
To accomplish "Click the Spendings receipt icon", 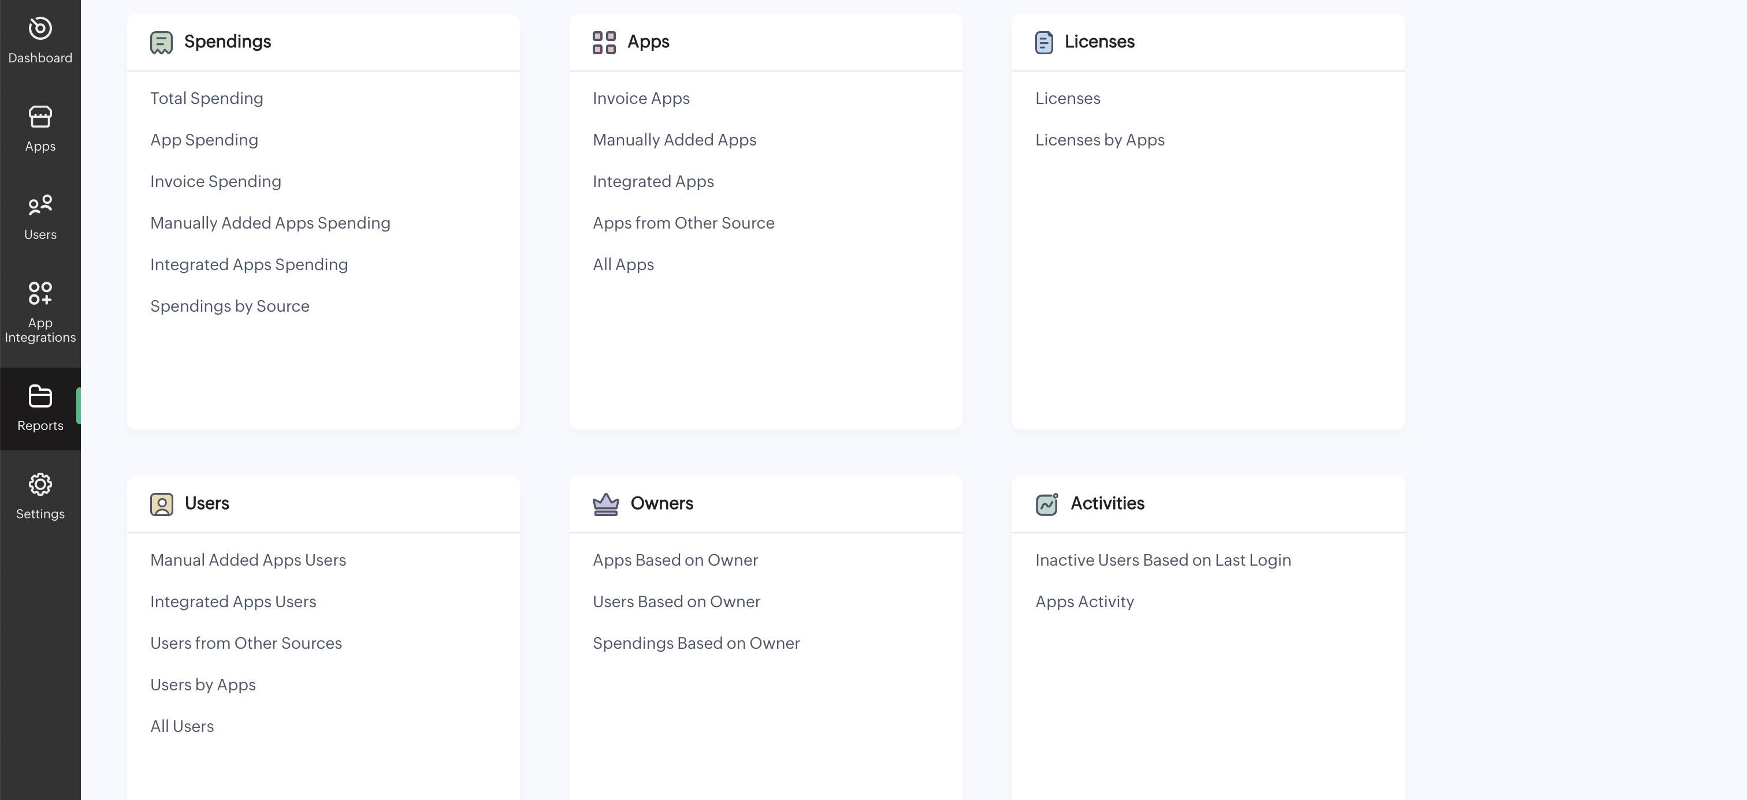I will [x=161, y=43].
